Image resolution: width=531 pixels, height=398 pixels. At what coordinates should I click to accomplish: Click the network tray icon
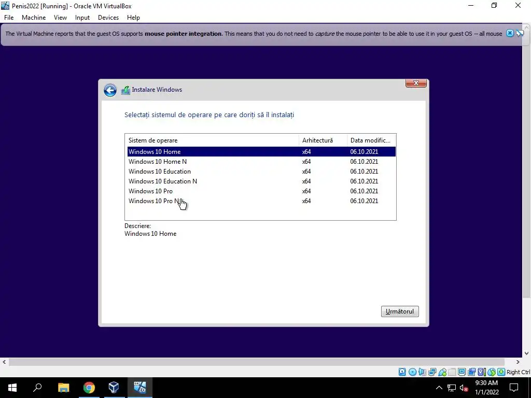point(452,388)
